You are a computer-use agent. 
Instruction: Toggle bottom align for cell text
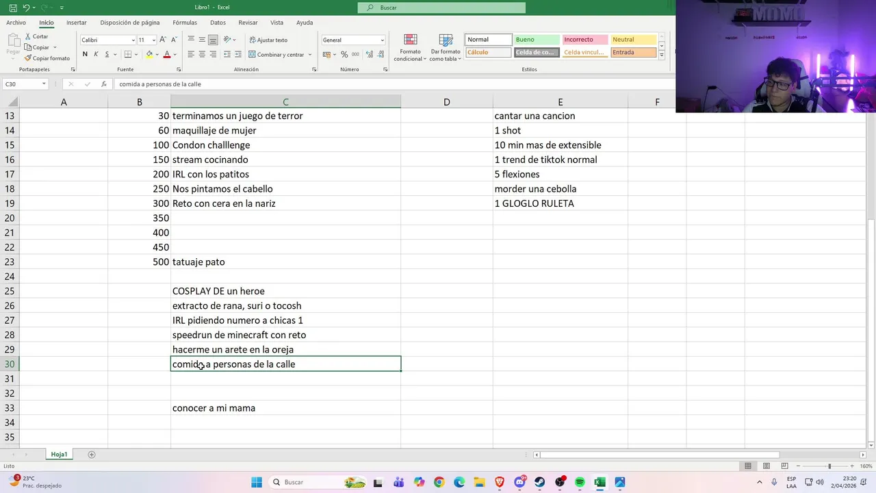(213, 40)
